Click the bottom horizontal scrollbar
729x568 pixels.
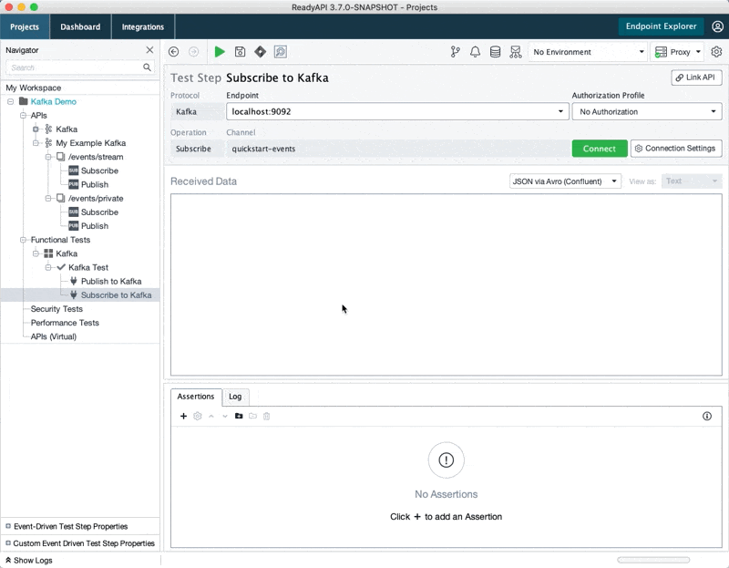click(x=653, y=560)
